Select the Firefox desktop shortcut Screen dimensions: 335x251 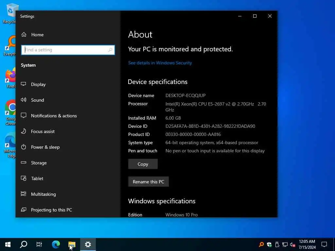pos(11,78)
